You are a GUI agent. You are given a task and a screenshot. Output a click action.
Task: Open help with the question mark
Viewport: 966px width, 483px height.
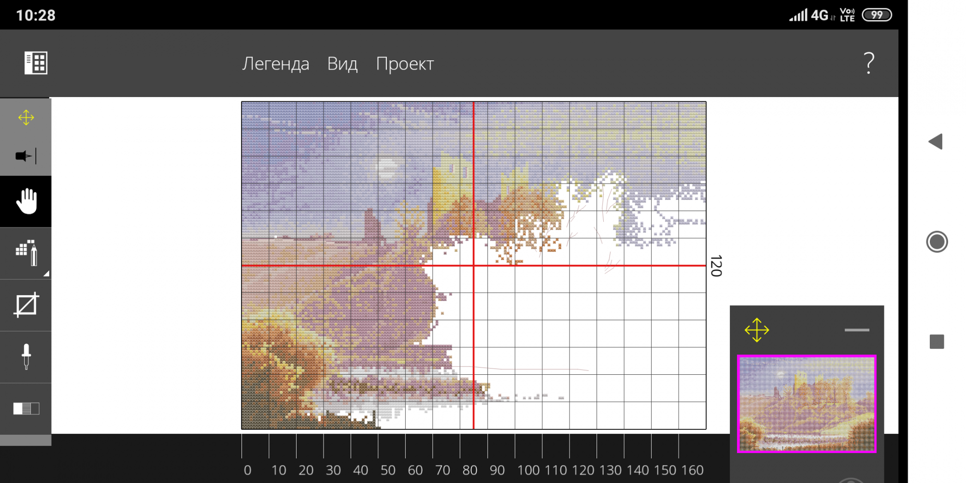click(x=868, y=63)
